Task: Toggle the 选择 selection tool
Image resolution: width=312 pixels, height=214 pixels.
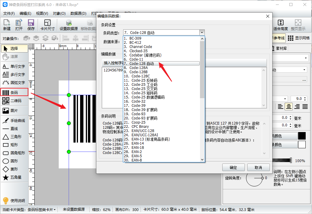Action: coord(14,48)
